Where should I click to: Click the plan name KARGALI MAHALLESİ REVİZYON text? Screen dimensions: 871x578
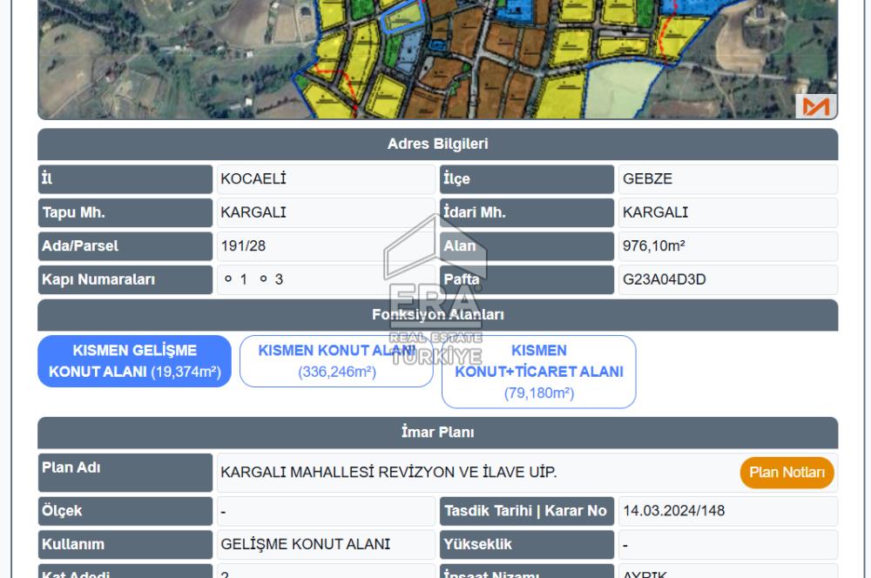388,473
